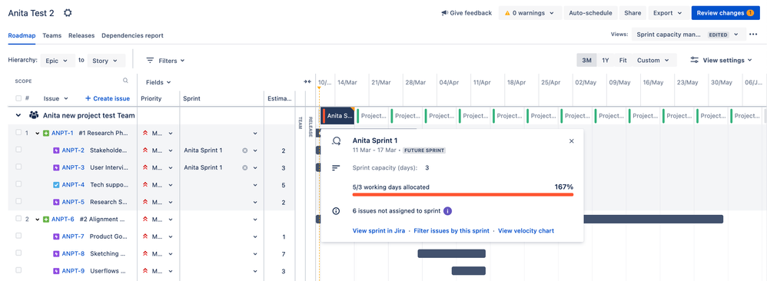This screenshot has height=281, width=767.
Task: Collapse the Anita new project test Team group
Action: [18, 115]
